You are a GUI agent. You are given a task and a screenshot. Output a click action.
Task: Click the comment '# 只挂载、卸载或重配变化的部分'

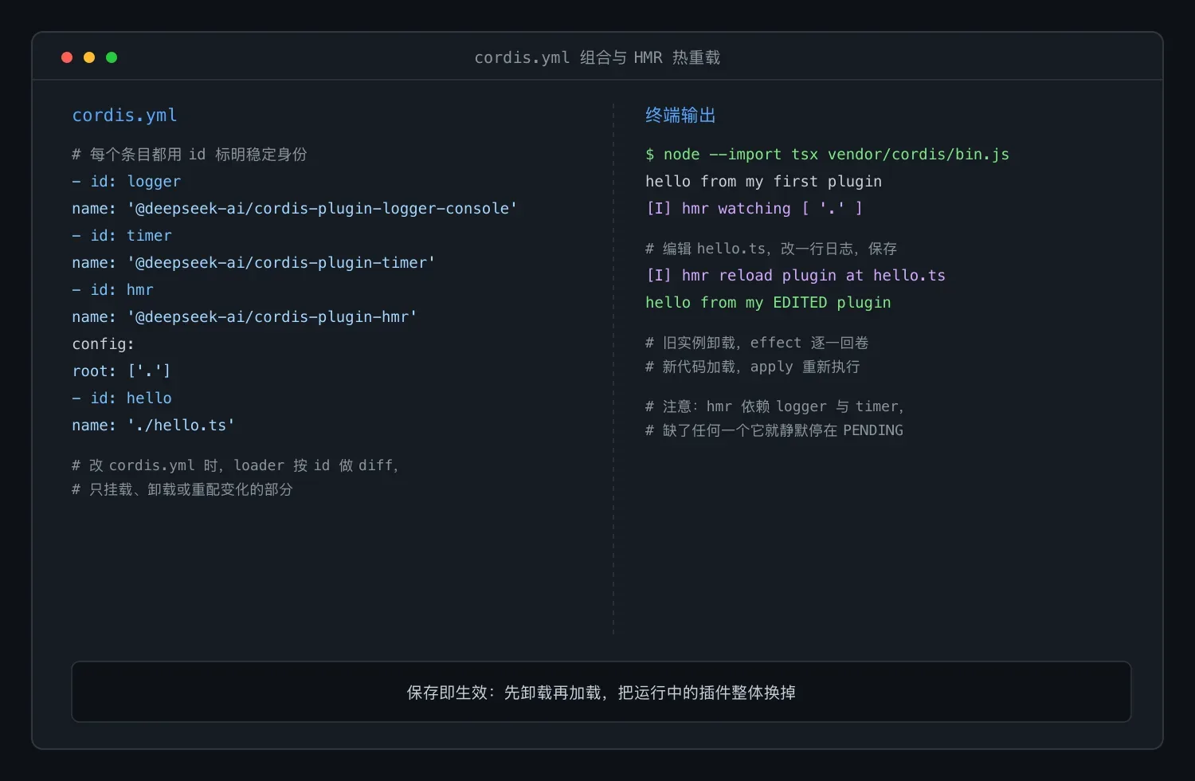(x=182, y=489)
